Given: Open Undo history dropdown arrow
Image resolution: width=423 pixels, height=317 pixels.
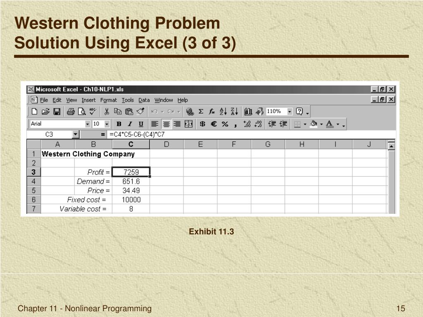Looking at the screenshot, I should pos(162,111).
